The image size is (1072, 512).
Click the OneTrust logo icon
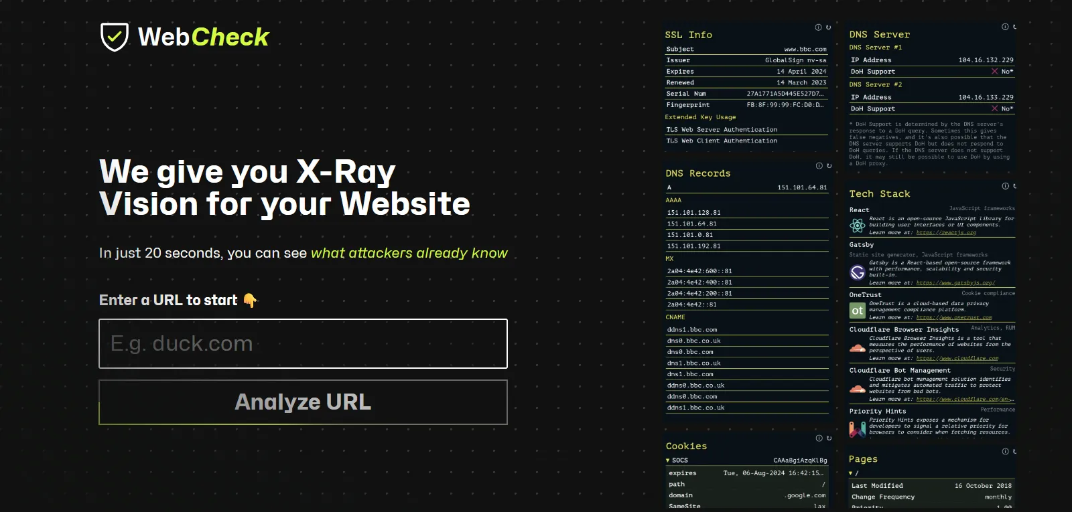pos(857,311)
